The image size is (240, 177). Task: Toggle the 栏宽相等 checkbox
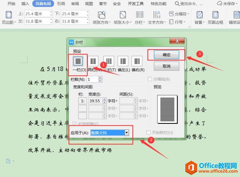[x=75, y=124]
